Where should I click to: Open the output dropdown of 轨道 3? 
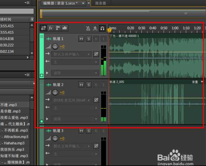[75, 154]
